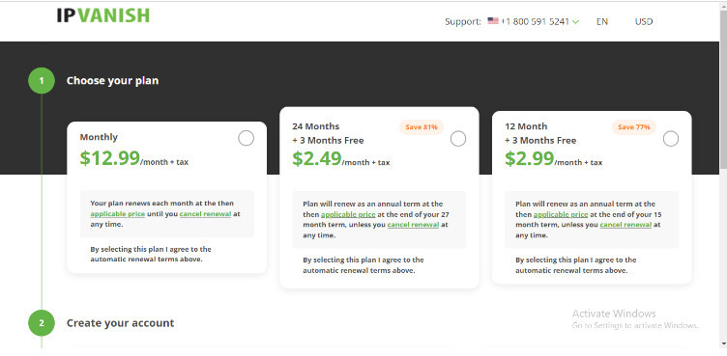Click the vertical page scrollbar thumb
The height and width of the screenshot is (356, 727).
[x=723, y=91]
